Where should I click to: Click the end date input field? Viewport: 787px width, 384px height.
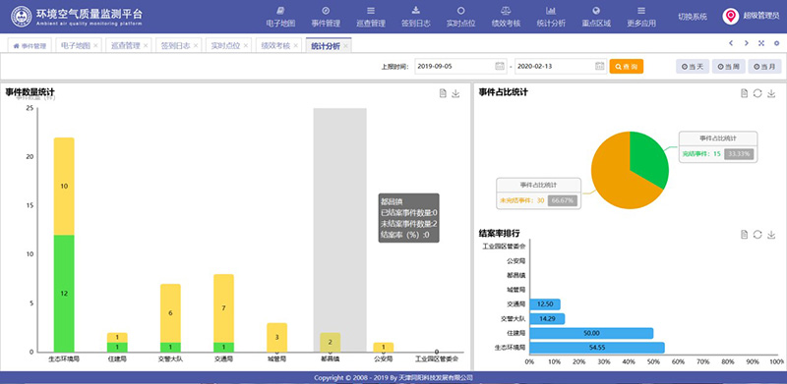pos(561,66)
